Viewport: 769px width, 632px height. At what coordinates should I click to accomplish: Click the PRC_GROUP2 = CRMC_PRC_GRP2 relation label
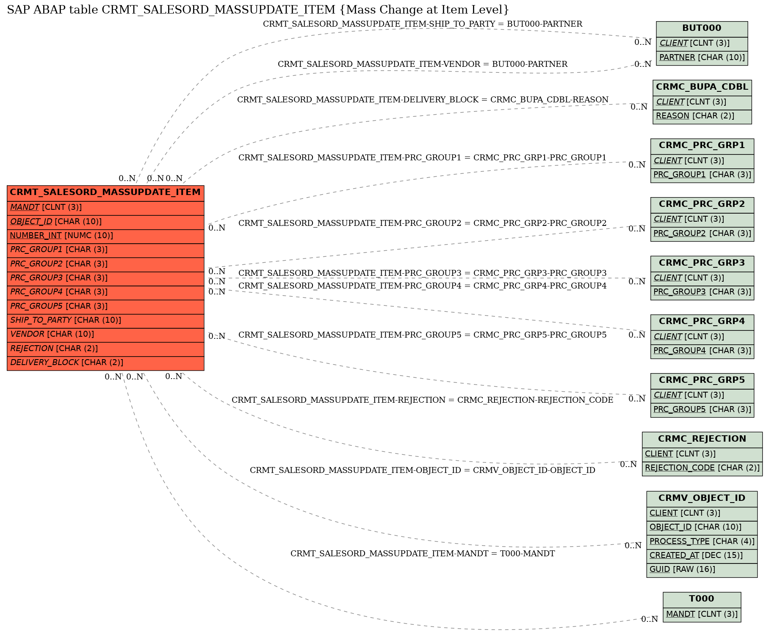point(423,223)
